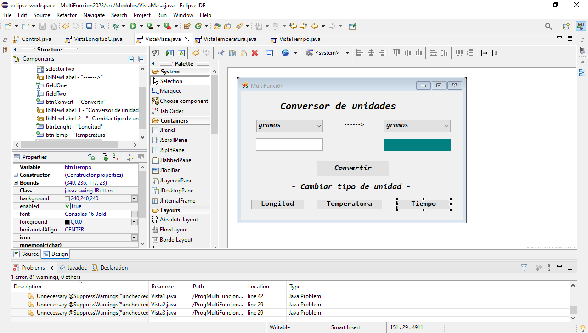Open the Externalize strings globe dropdown arrow

295,53
